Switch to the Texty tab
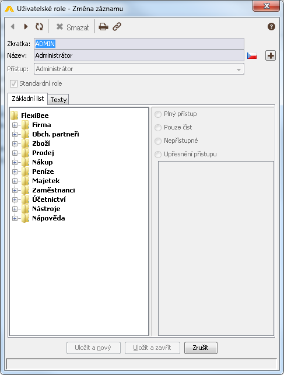The image size is (284, 375). point(58,100)
